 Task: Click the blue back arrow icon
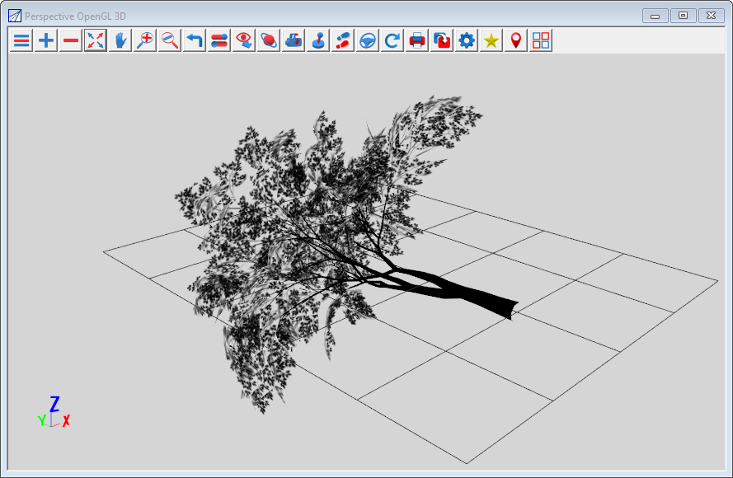point(195,40)
